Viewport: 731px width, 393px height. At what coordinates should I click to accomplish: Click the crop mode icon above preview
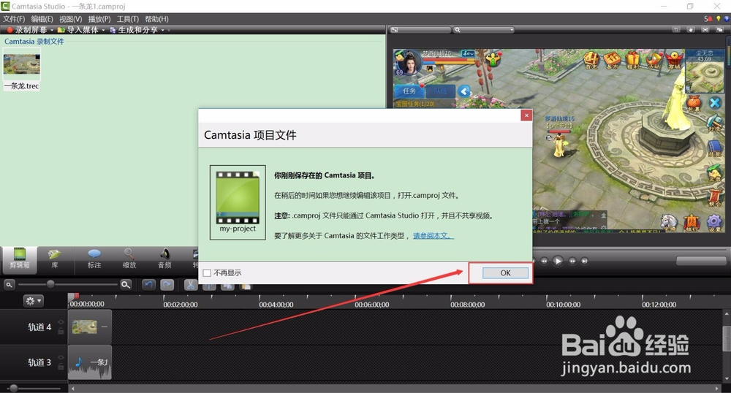(x=676, y=30)
